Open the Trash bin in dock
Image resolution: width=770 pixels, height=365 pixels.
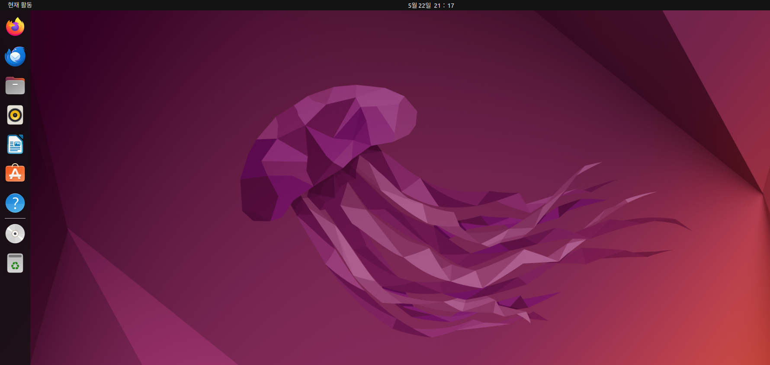(x=15, y=263)
